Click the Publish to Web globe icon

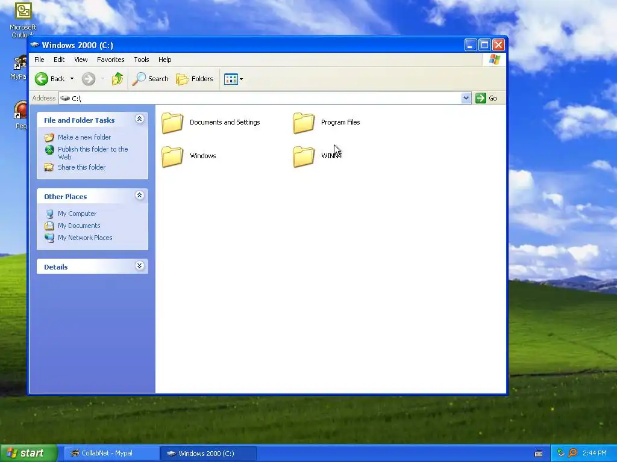point(49,150)
